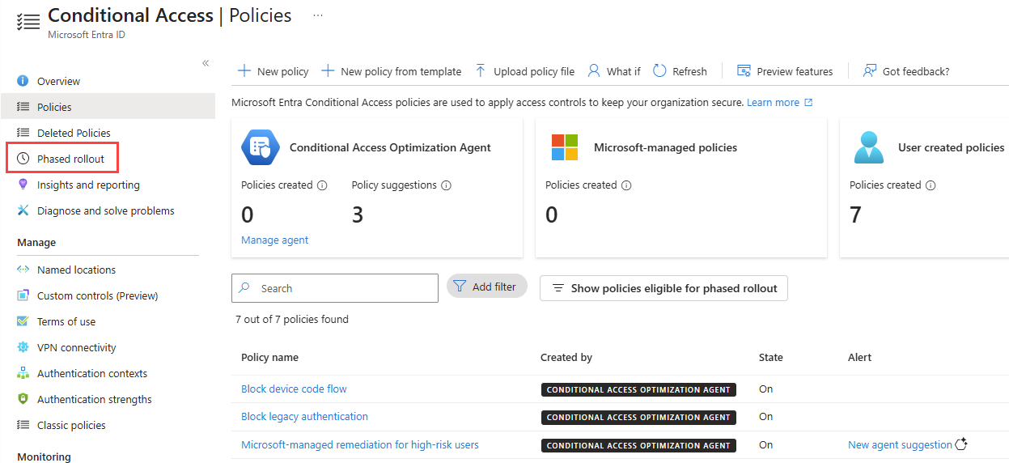Image resolution: width=1009 pixels, height=463 pixels.
Task: Click Got feedback?
Action: pos(906,71)
